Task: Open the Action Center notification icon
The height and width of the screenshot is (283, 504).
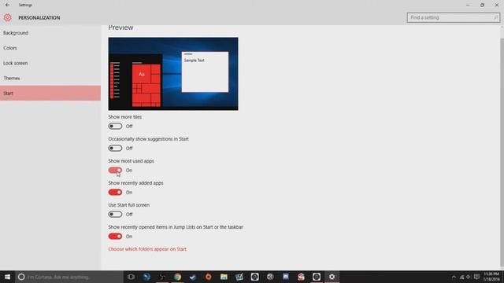Action: tap(476, 277)
